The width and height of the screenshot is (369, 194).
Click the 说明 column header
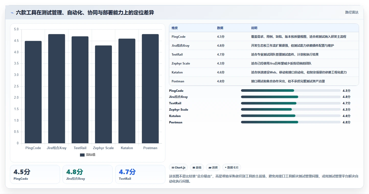click(x=254, y=28)
